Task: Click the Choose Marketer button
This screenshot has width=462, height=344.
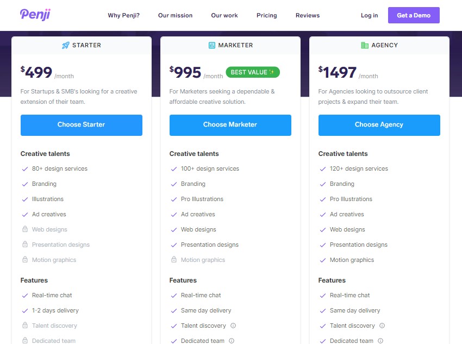Action: coord(230,125)
